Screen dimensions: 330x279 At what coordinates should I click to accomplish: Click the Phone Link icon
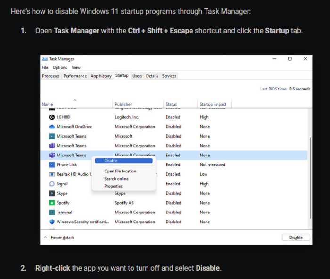52,165
